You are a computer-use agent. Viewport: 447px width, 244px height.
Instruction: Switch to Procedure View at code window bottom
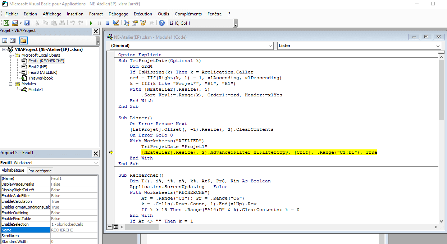(110, 226)
